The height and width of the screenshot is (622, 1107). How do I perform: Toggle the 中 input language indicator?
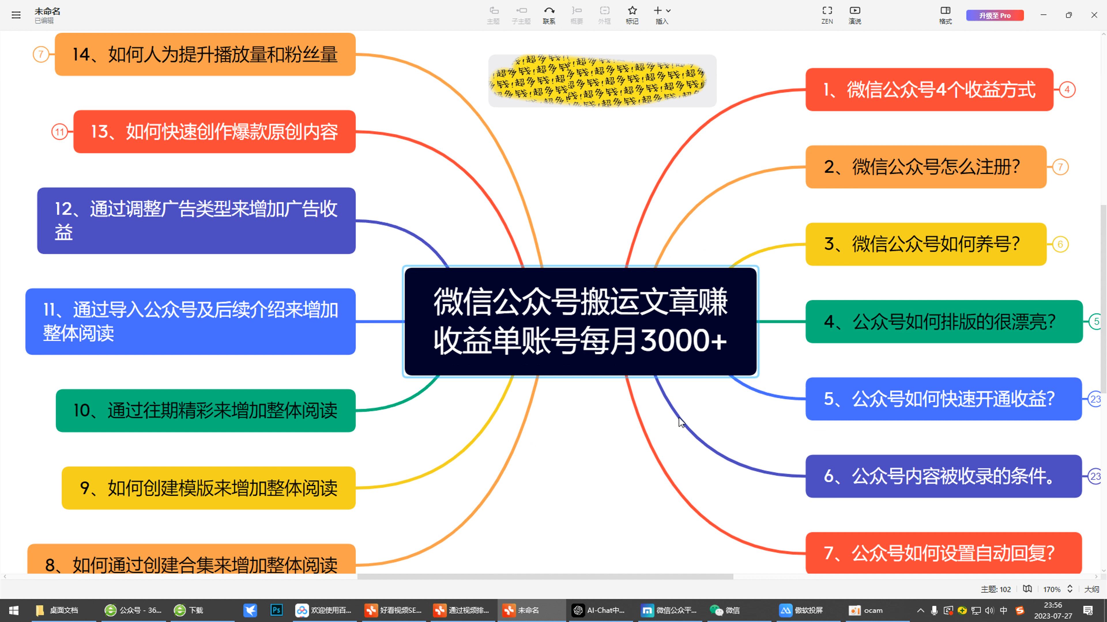click(x=1004, y=610)
